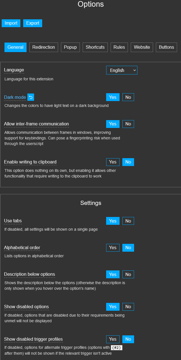Disable Description below options
Image resolution: width=181 pixels, height=360 pixels.
coord(128,274)
